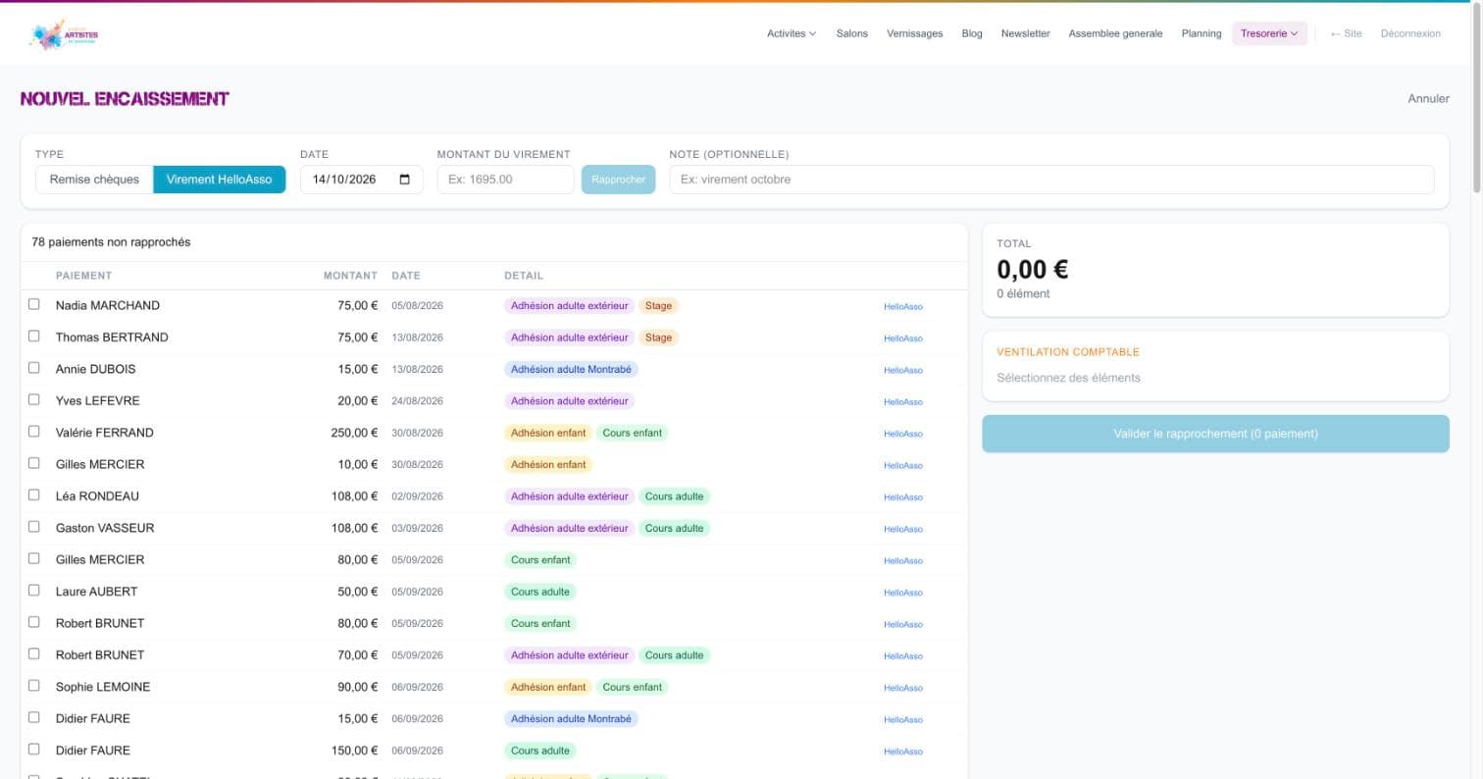Go to the Planning page

[x=1202, y=33]
